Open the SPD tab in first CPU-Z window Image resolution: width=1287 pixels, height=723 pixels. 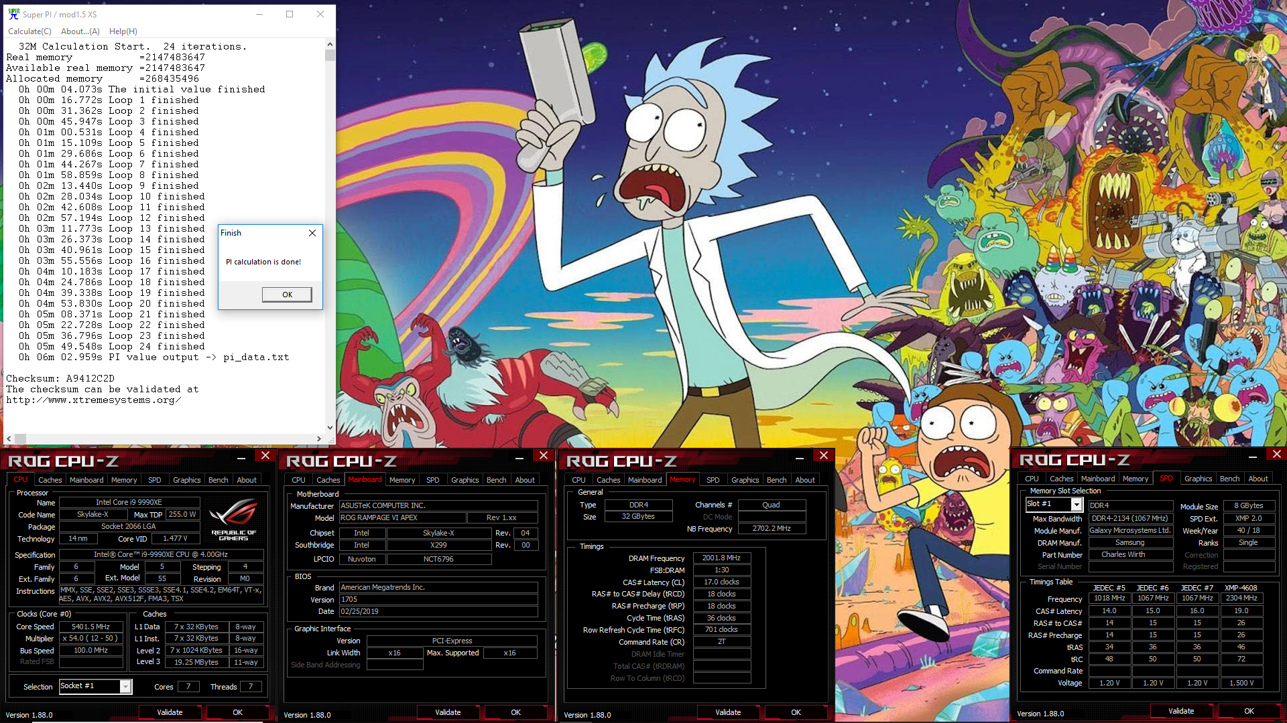tap(155, 480)
